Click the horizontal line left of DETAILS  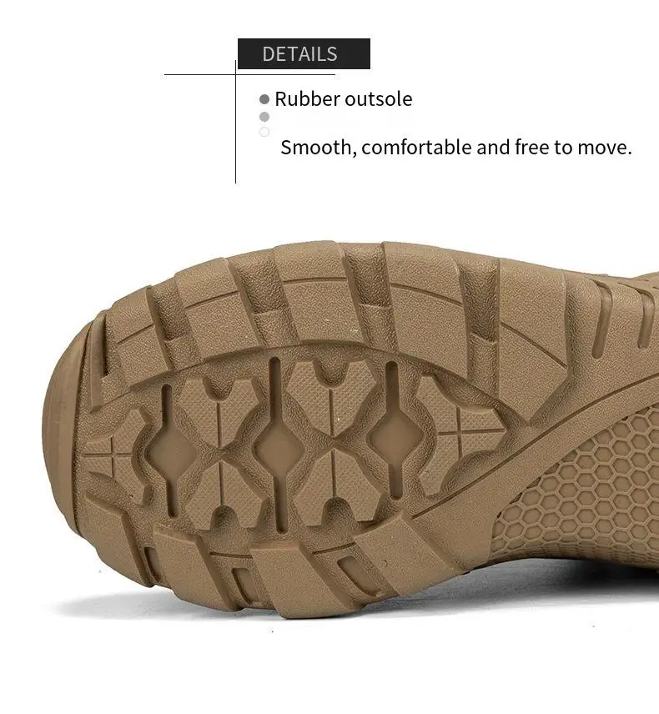pyautogui.click(x=200, y=74)
